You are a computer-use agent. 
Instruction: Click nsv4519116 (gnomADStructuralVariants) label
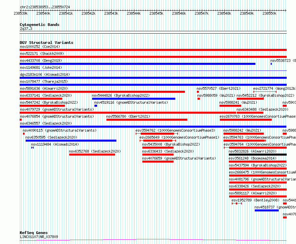(x=131, y=102)
